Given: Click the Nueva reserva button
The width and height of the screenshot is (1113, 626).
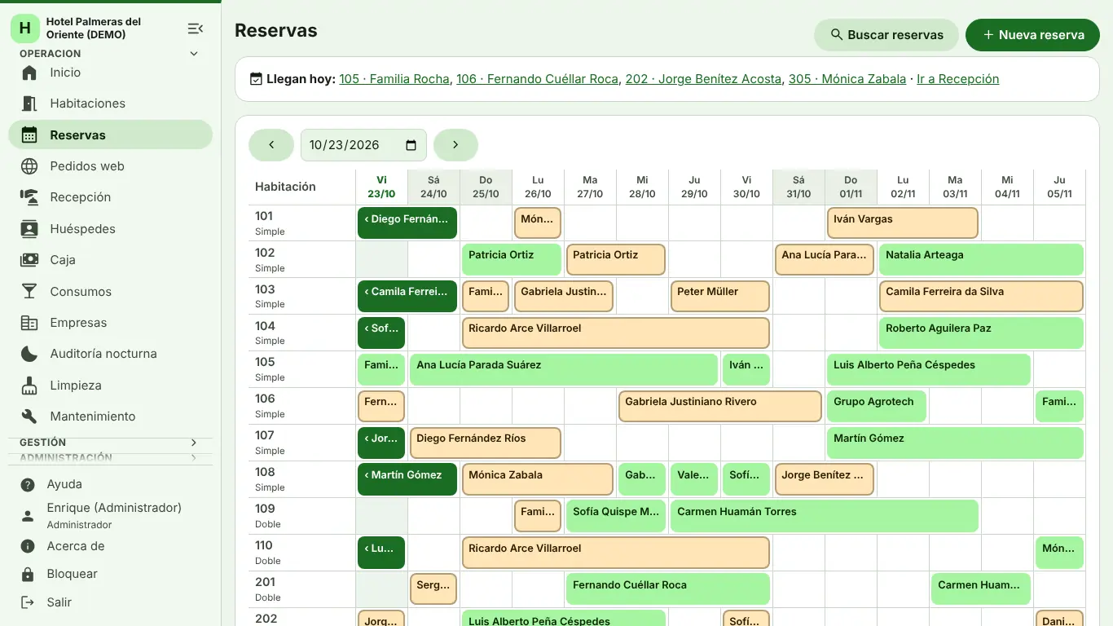Looking at the screenshot, I should pyautogui.click(x=1033, y=35).
